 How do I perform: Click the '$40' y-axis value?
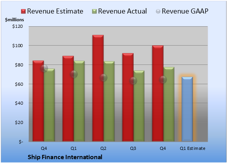coord(19,103)
